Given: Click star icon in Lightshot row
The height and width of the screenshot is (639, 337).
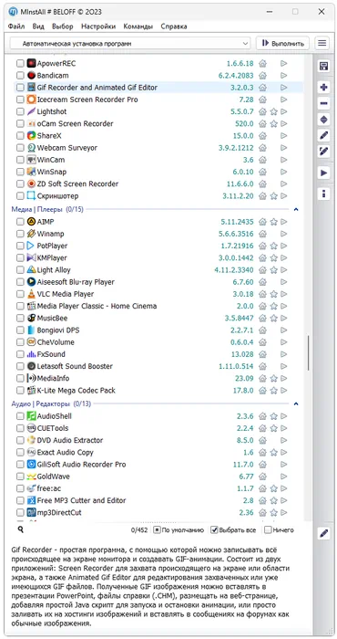Looking at the screenshot, I should click(273, 111).
